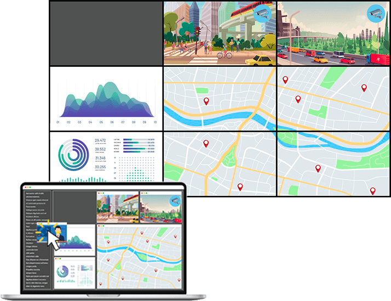This screenshot has width=391, height=301.
Task: Click axis label 05 on the area chart
Action: 101,122
